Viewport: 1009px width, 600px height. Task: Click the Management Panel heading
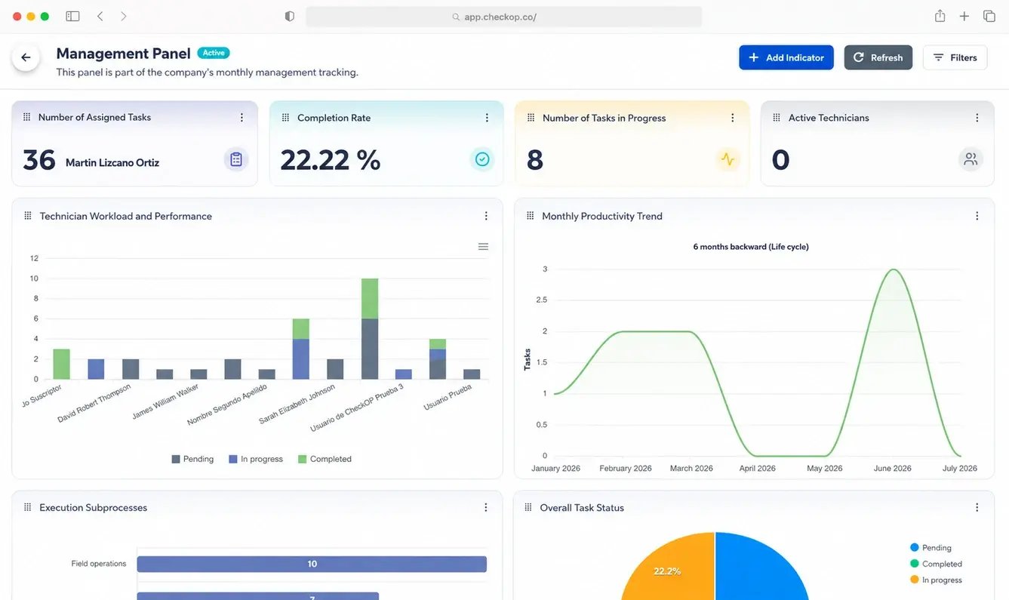click(x=124, y=54)
